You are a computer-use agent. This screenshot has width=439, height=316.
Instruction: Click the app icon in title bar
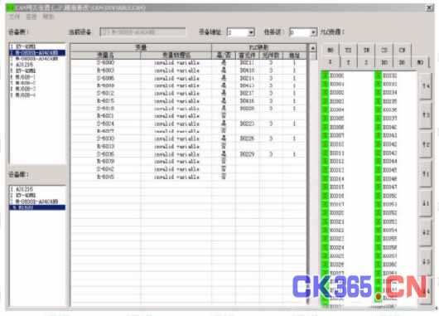pyautogui.click(x=9, y=7)
